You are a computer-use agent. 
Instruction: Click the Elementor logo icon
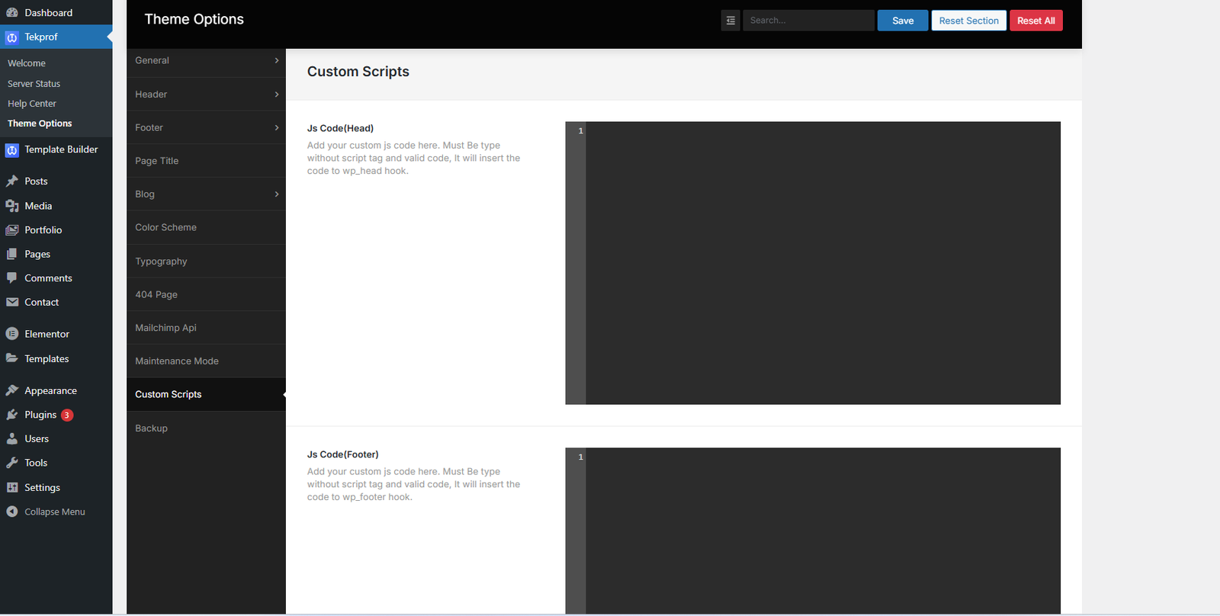pos(12,334)
